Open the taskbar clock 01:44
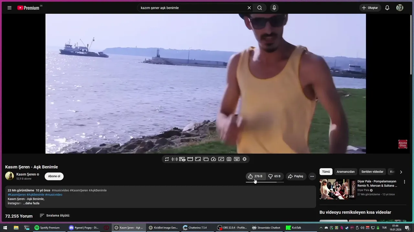 coord(395,228)
